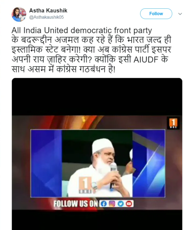Open the @Asthakaushik05 handle link
Screen dimensions: 191x230
(x=46, y=17)
